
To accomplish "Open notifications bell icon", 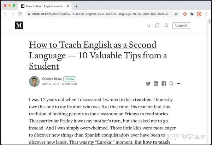I will (166, 25).
